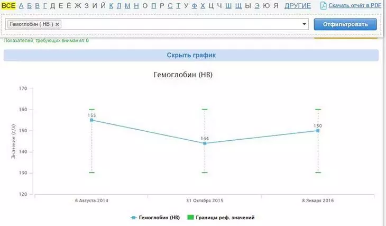Click inside the indicator filter input field
This screenshot has height=226, width=386.
coord(157,24)
